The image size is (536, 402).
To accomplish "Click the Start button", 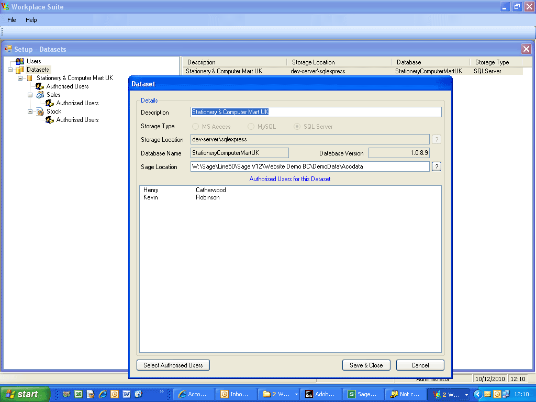I will [25, 394].
